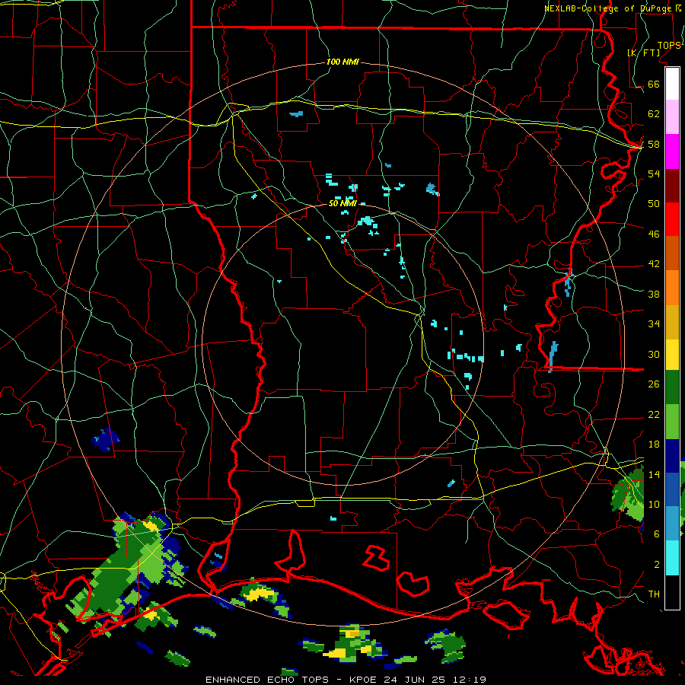Image resolution: width=685 pixels, height=685 pixels.
Task: Pick the light green legend swatch
Action: pos(672,422)
